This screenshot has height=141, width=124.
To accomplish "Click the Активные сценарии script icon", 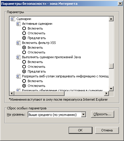I will point(18,24).
